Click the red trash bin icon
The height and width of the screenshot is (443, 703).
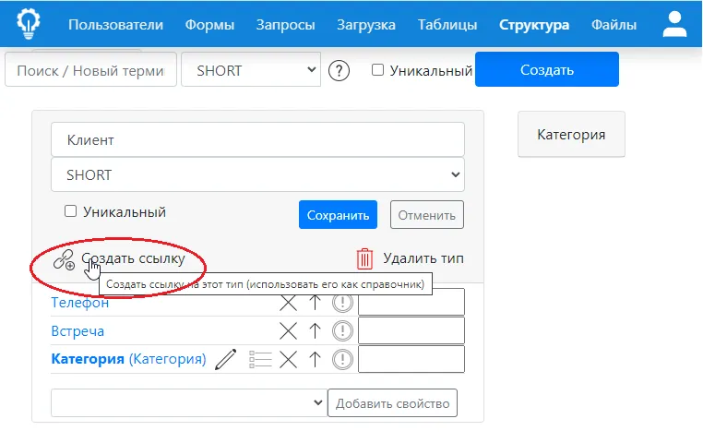coord(364,258)
